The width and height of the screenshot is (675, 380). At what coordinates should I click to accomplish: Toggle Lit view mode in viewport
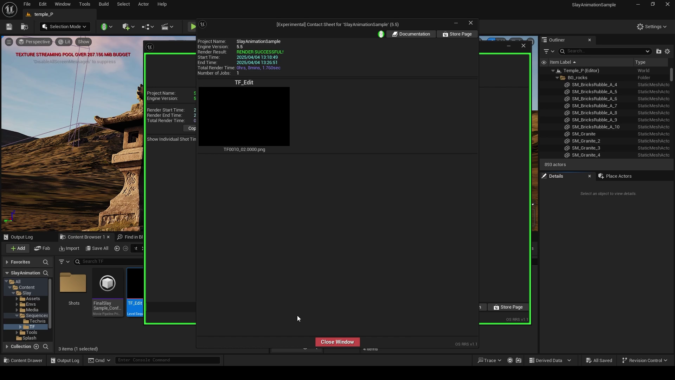point(64,42)
